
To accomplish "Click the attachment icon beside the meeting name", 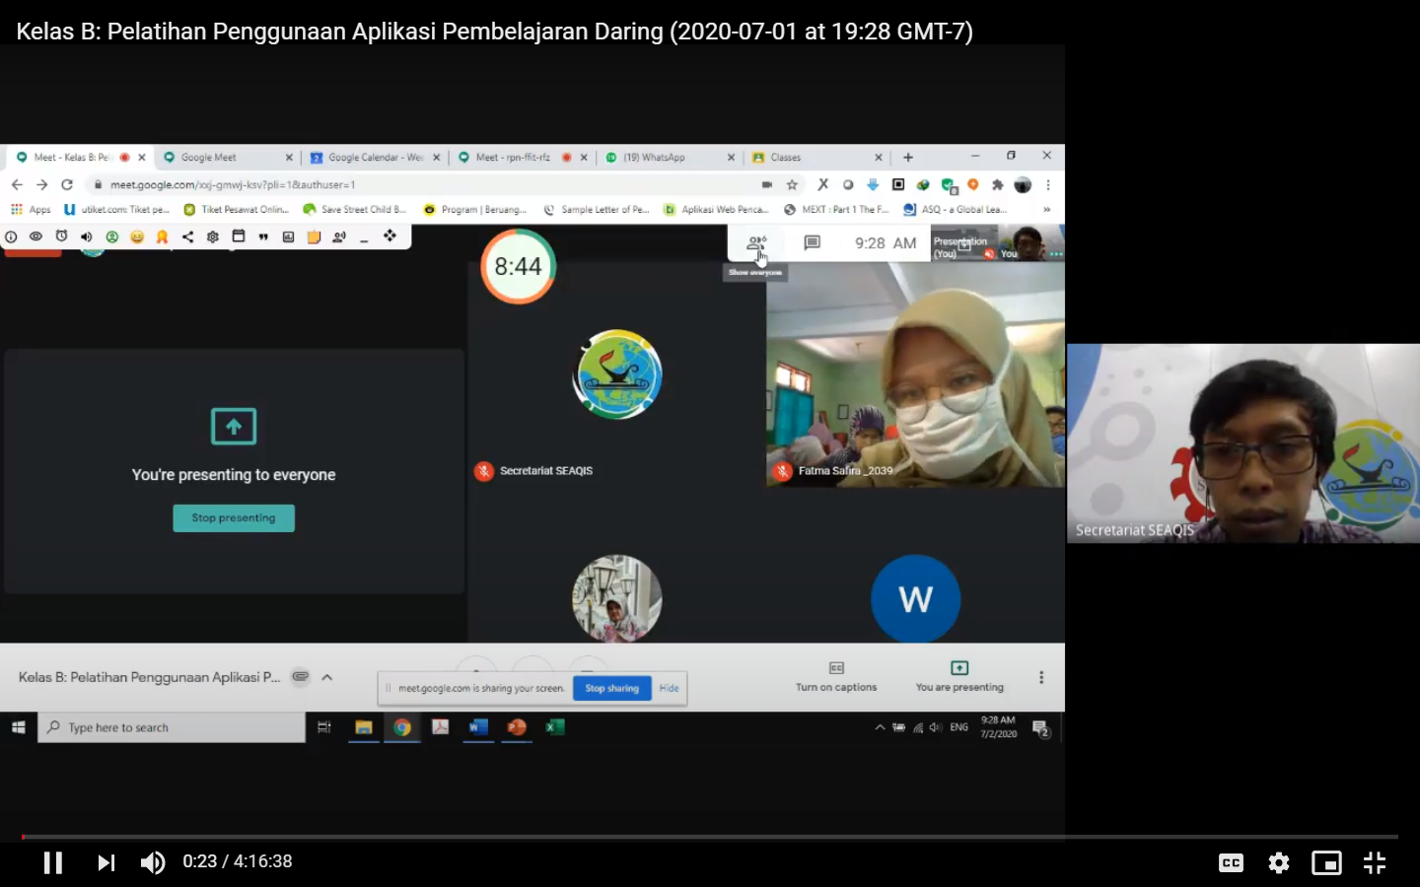I will coord(301,677).
